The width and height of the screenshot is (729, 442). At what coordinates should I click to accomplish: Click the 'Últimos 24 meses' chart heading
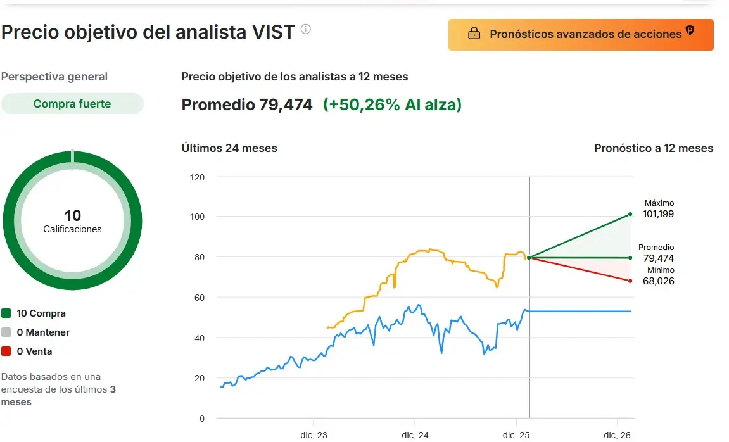(x=229, y=148)
